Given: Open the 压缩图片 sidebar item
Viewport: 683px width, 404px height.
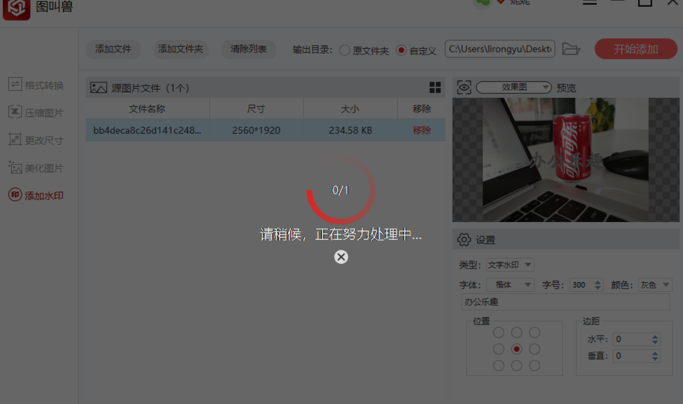Looking at the screenshot, I should (36, 113).
